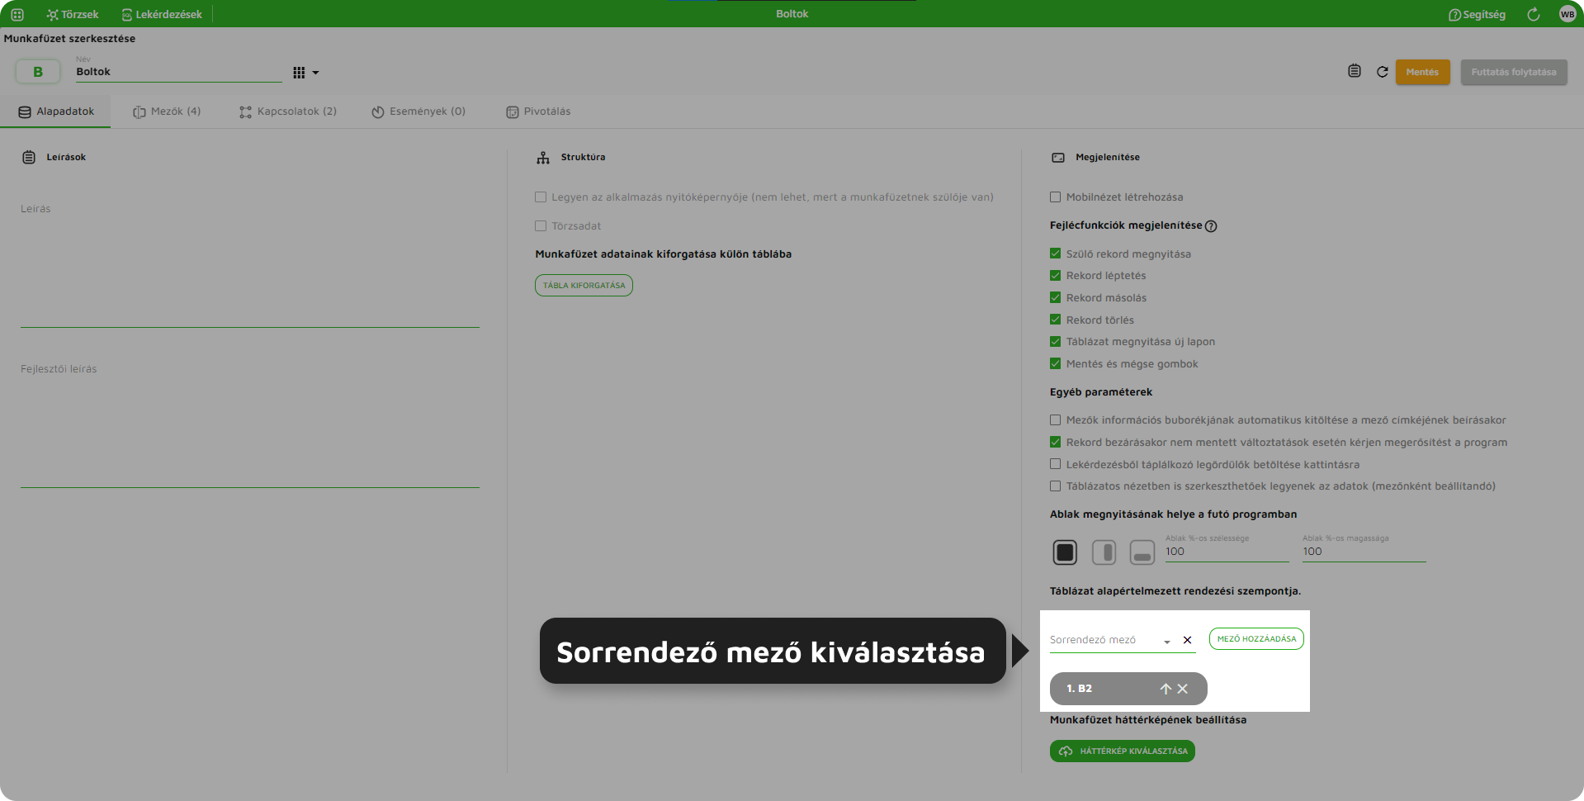Image resolution: width=1584 pixels, height=801 pixels.
Task: Edit the Ablak %-os szélessége field
Action: 1227,552
